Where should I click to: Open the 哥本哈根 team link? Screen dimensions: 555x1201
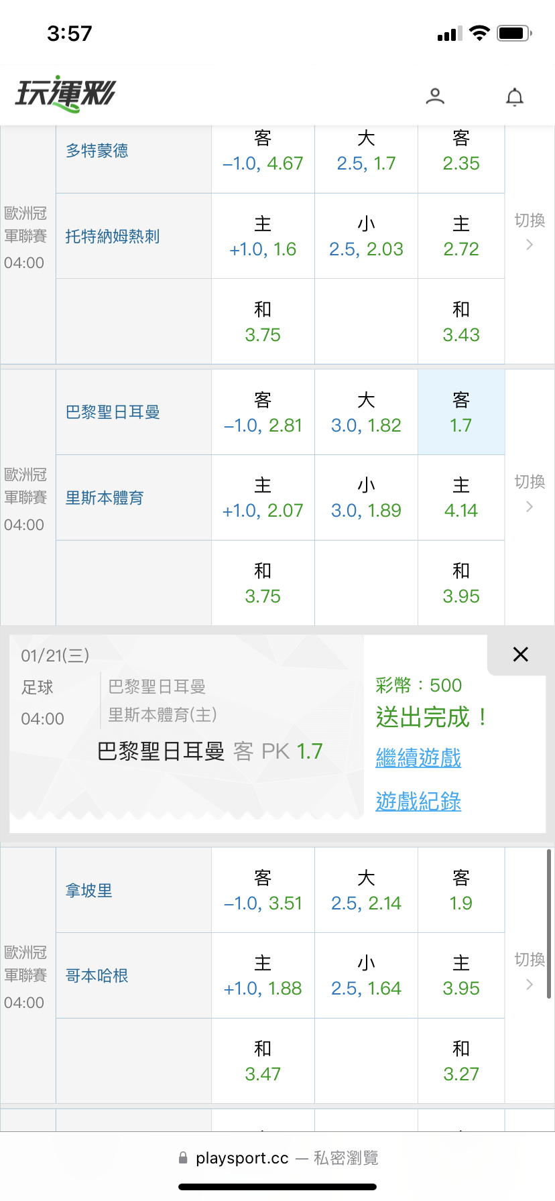coord(97,976)
